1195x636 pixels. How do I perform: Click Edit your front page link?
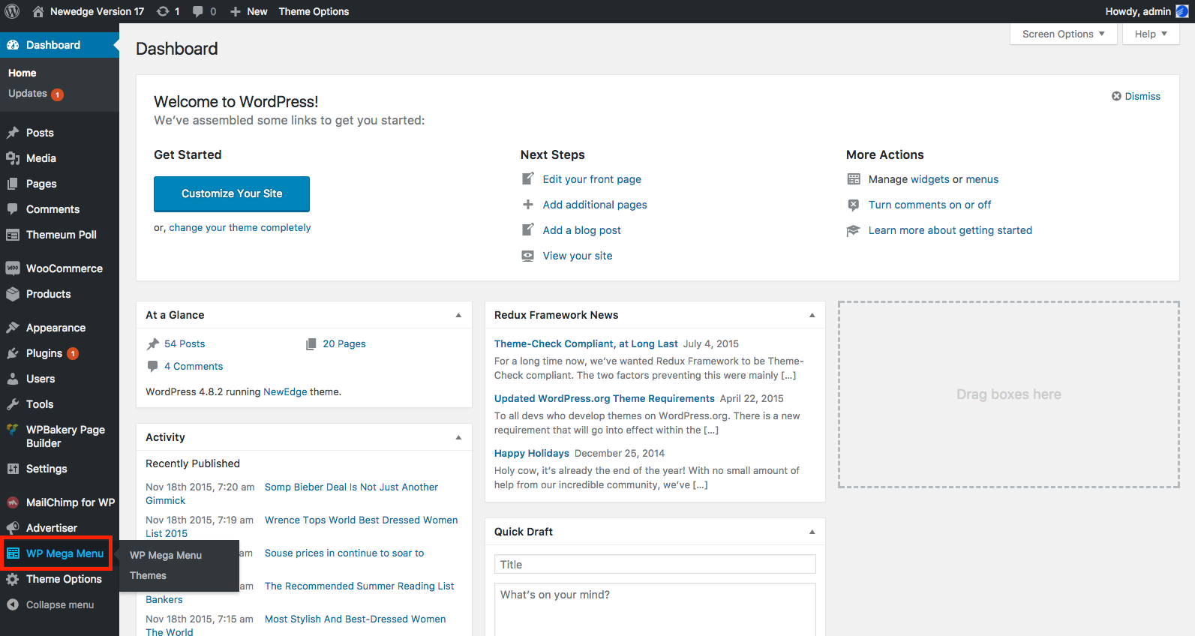coord(592,179)
